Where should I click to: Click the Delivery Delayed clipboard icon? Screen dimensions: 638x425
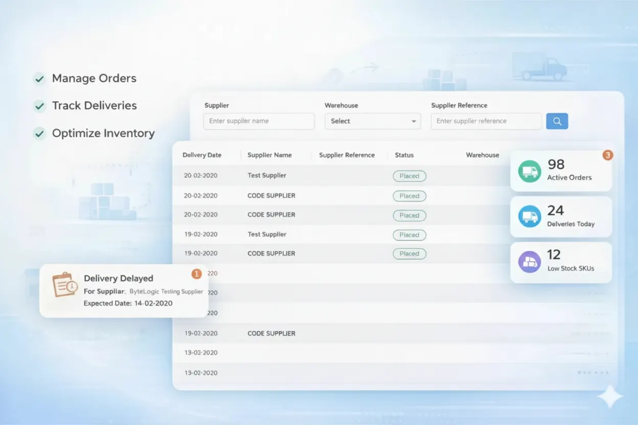[64, 285]
